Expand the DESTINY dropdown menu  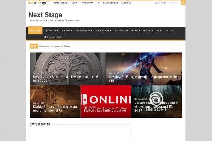(x=66, y=31)
